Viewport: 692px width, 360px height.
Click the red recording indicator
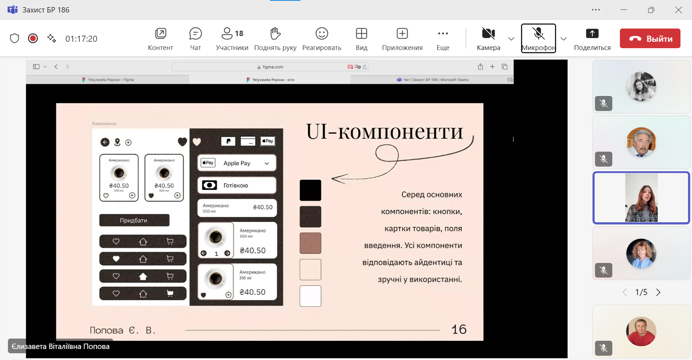tap(33, 39)
